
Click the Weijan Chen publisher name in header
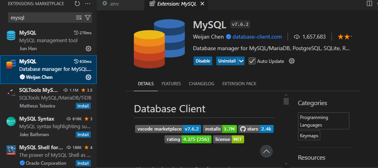click(x=209, y=37)
